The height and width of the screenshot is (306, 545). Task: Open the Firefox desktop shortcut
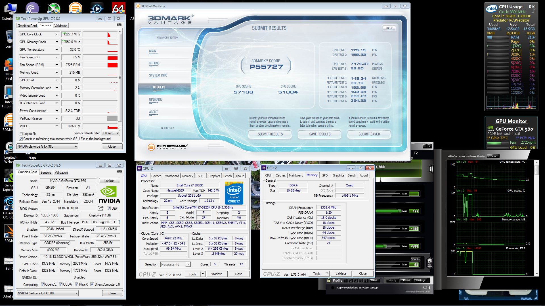tap(9, 65)
